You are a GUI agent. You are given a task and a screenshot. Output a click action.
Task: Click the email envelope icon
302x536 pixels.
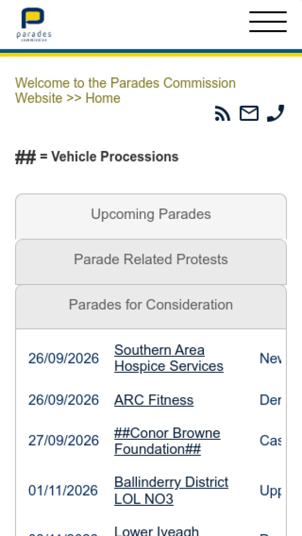coord(249,113)
